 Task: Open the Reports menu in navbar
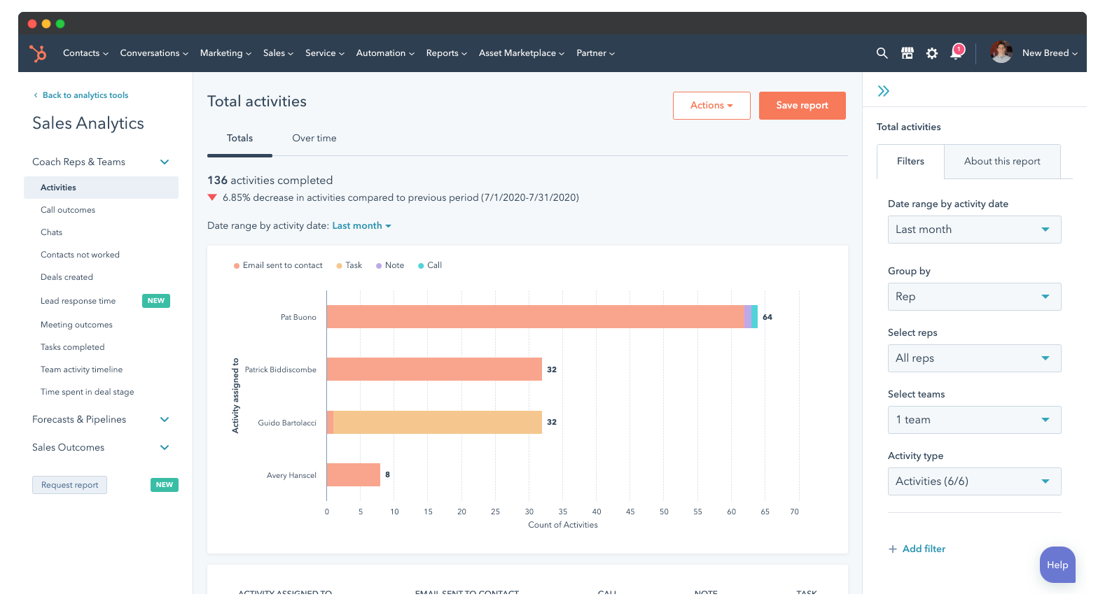coord(445,53)
